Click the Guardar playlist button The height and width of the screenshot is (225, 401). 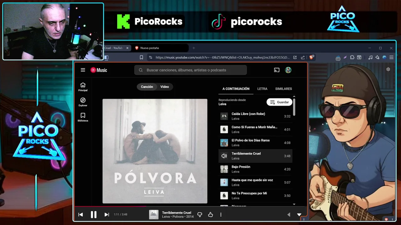pyautogui.click(x=279, y=102)
